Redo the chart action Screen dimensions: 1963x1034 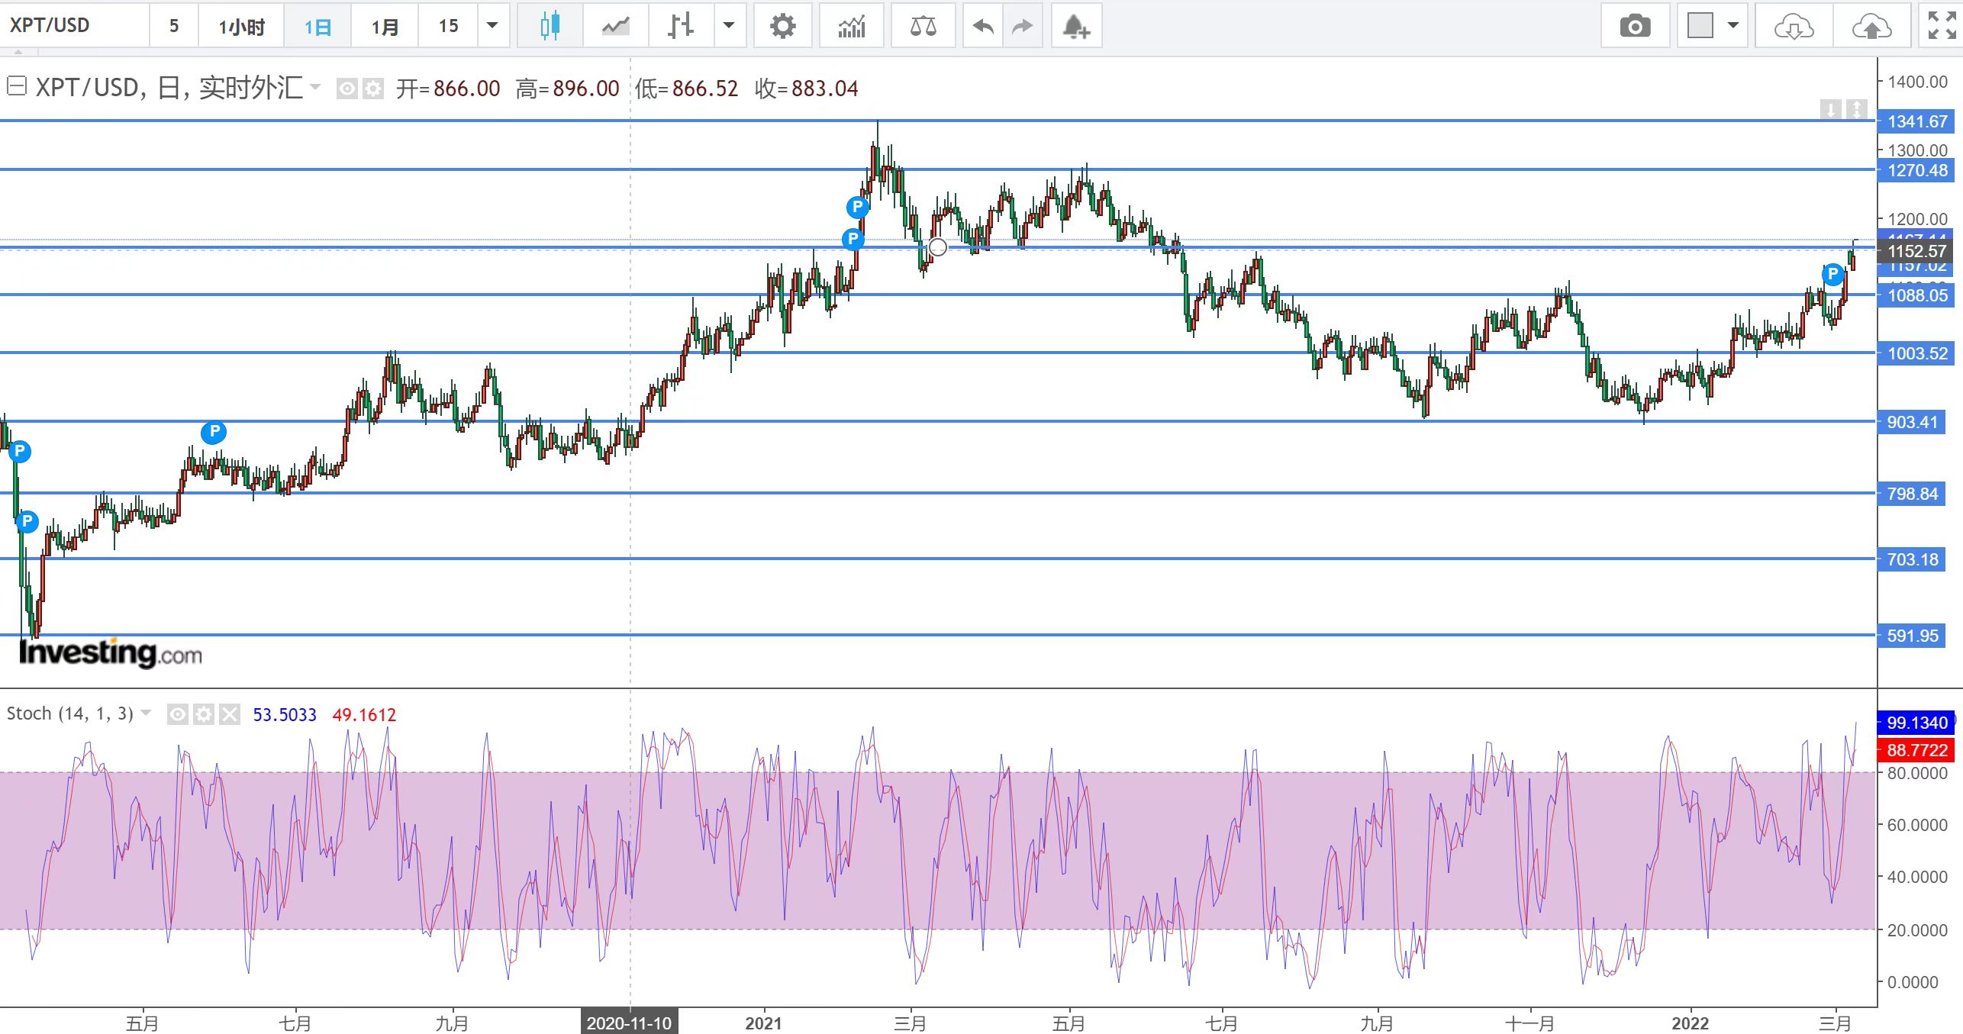tap(1023, 26)
